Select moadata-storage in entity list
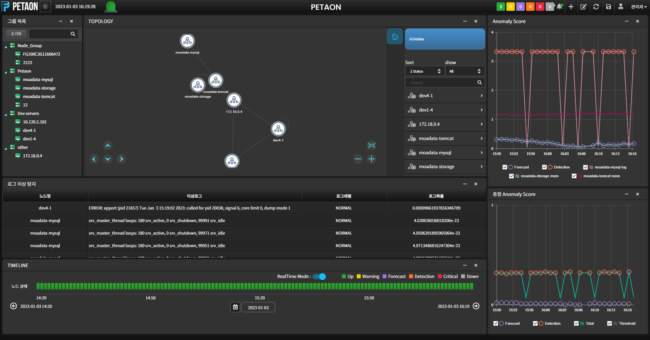Viewport: 650px width, 340px height. pos(445,166)
